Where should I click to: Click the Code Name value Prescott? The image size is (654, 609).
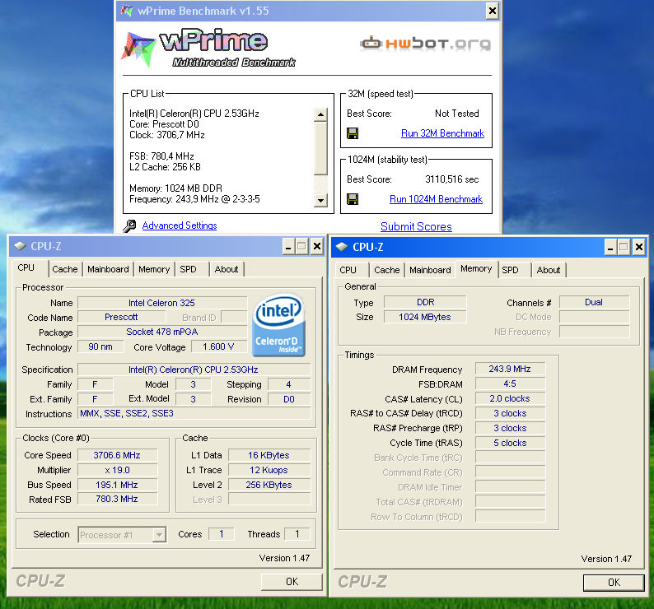(121, 317)
